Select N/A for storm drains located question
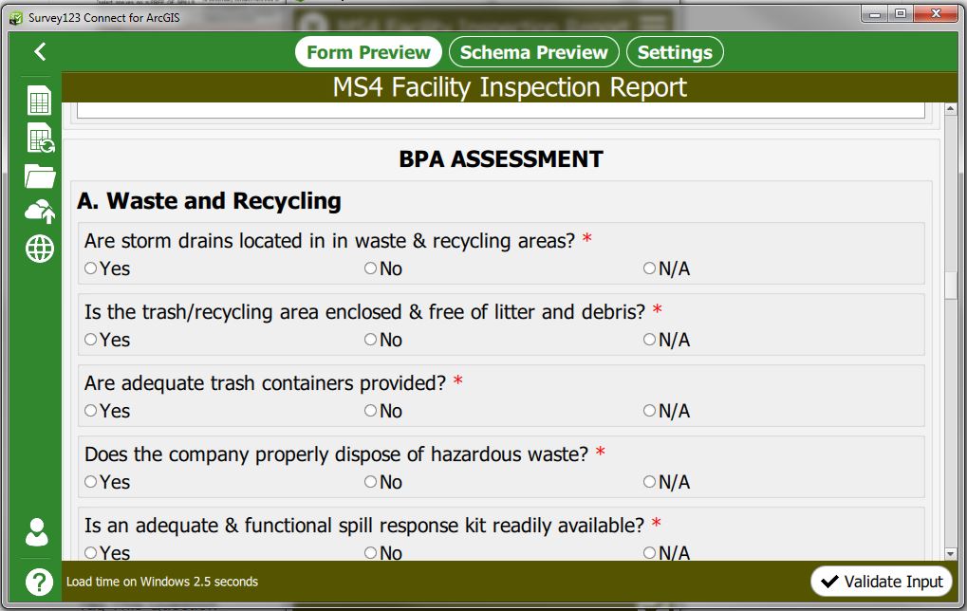The width and height of the screenshot is (967, 611). point(649,268)
